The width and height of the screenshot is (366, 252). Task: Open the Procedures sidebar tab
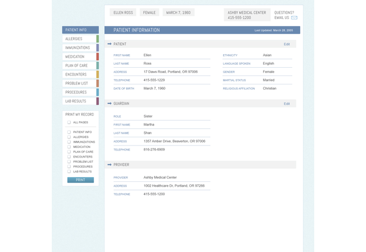[80, 92]
